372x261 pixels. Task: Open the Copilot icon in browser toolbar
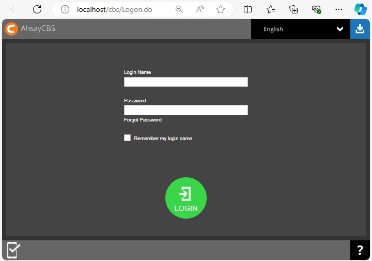click(360, 9)
